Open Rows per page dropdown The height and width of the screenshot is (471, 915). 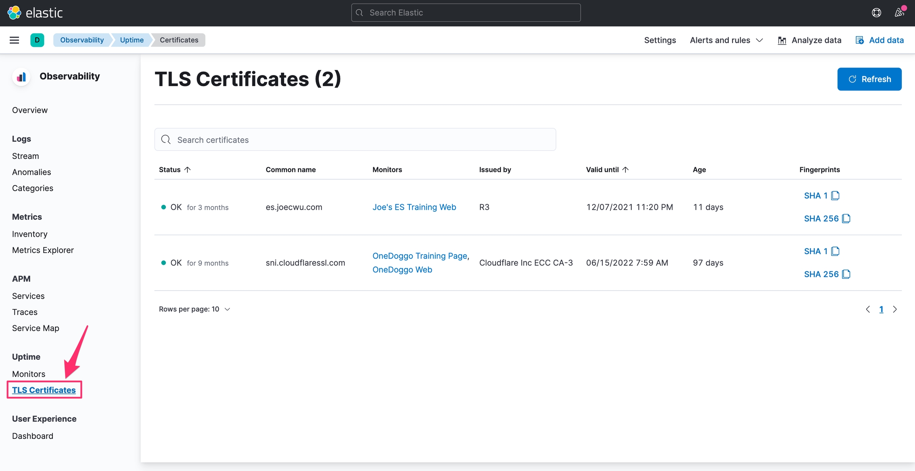pyautogui.click(x=195, y=309)
